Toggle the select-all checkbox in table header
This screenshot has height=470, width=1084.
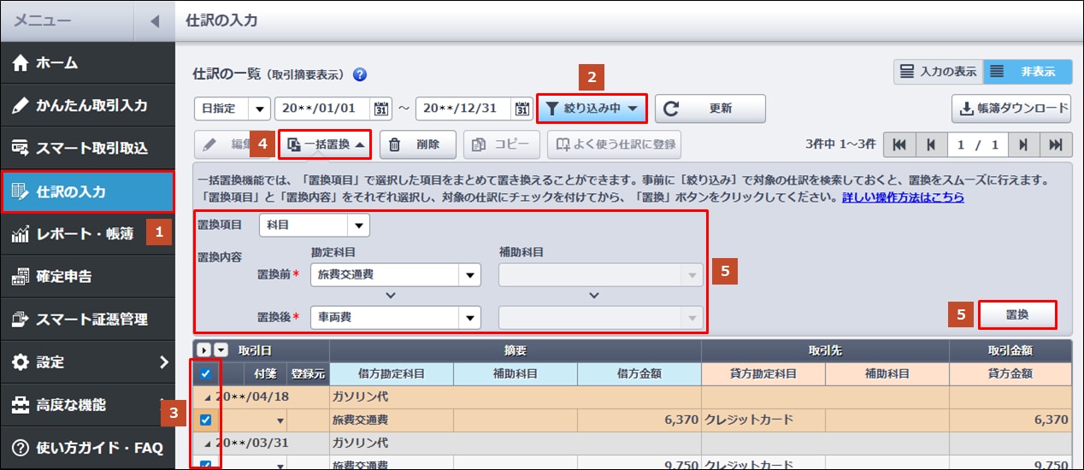205,373
